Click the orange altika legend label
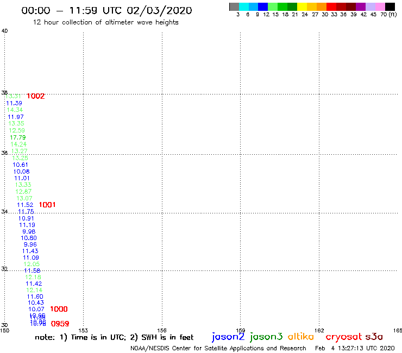The width and height of the screenshot is (402, 353). coord(301,336)
